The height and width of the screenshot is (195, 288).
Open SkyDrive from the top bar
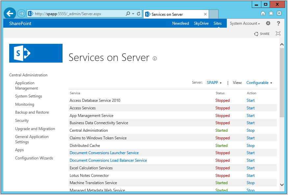[x=201, y=23]
